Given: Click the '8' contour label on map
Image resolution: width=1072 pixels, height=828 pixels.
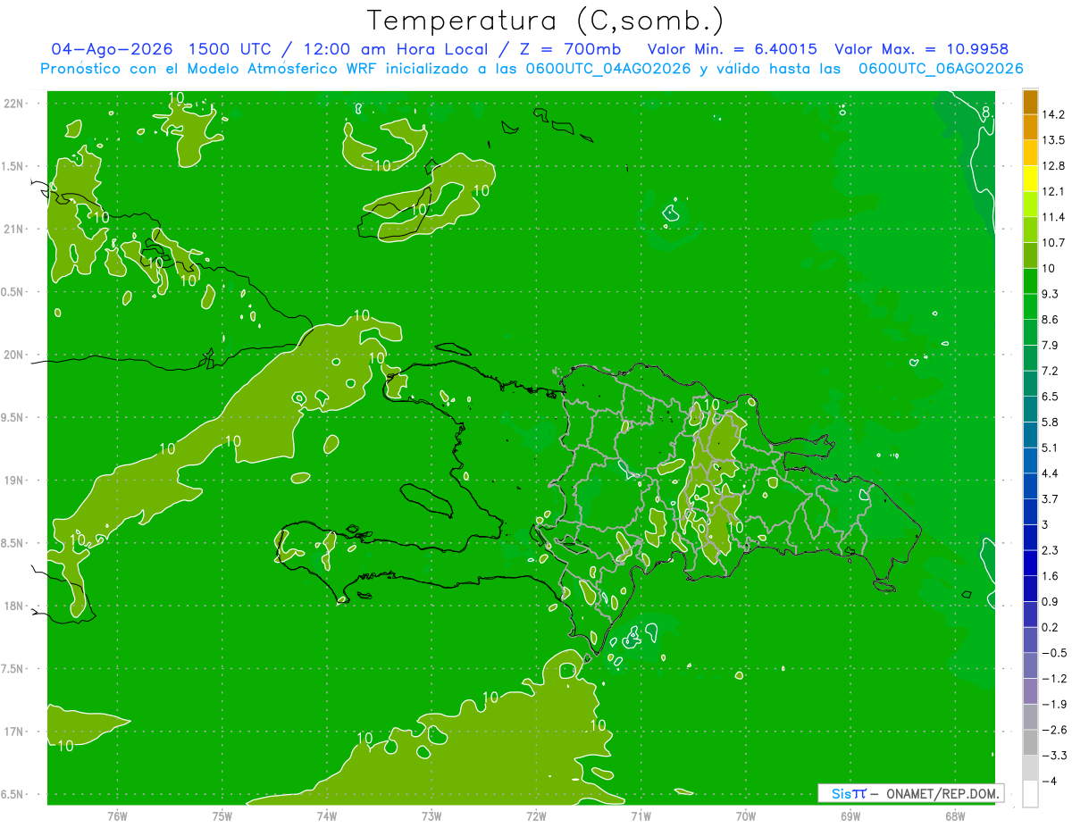Looking at the screenshot, I should pyautogui.click(x=985, y=112).
